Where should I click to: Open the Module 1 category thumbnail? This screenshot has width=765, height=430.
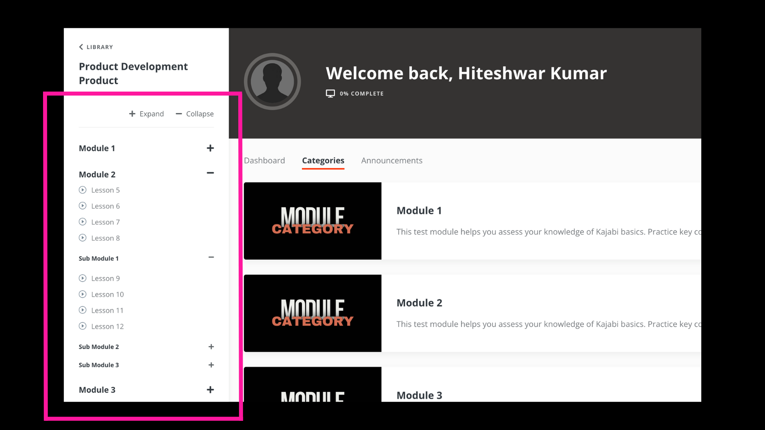[312, 221]
